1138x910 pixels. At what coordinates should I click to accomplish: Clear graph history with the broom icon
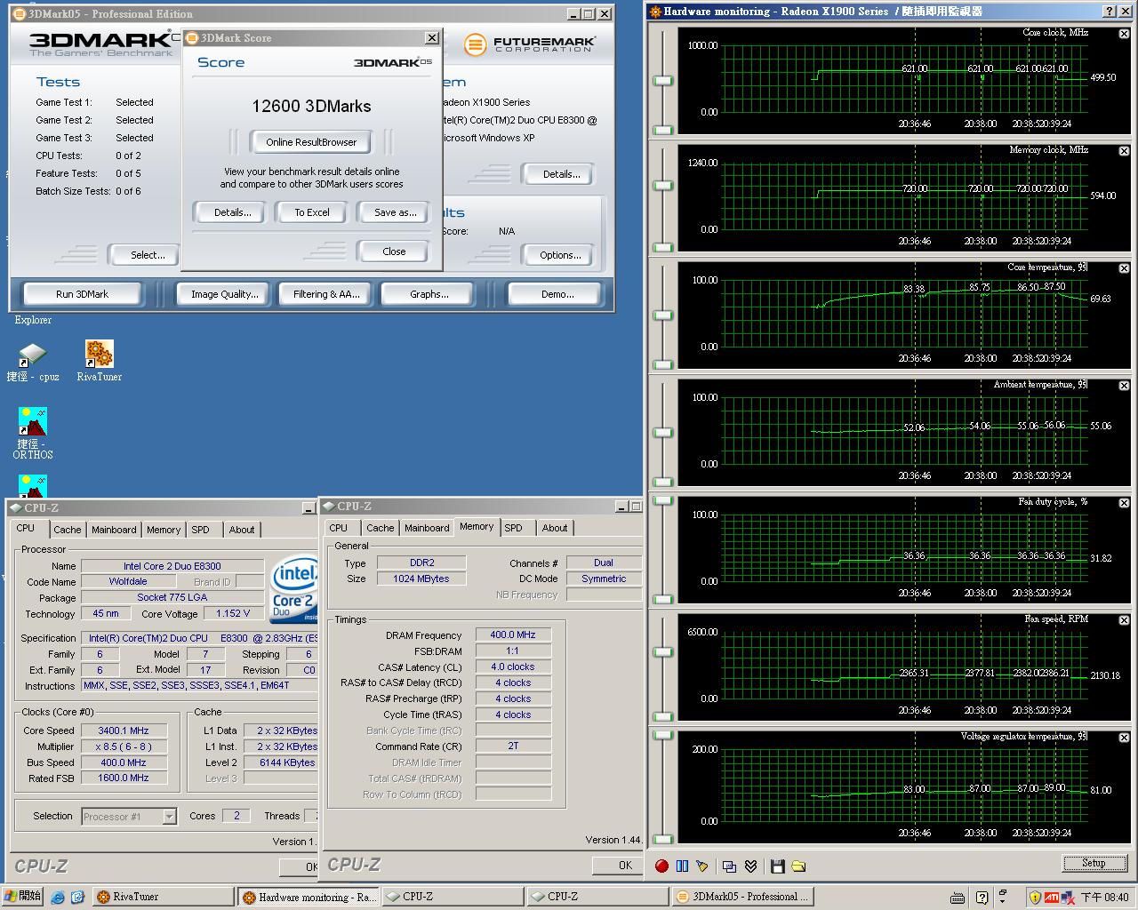(702, 866)
